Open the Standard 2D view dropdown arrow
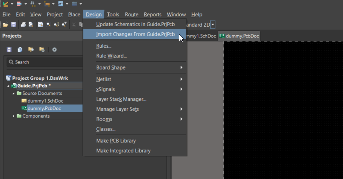 (213, 25)
